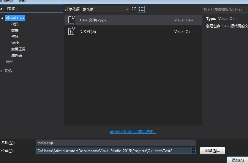Focus the 位置 path input field
Image resolution: width=248 pixels, height=163 pixels.
click(x=114, y=151)
